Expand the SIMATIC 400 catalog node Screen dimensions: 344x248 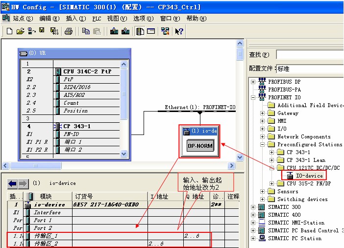[253, 215]
